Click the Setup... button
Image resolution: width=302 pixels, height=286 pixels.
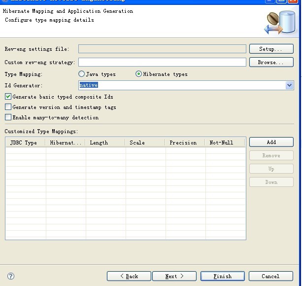pos(271,49)
